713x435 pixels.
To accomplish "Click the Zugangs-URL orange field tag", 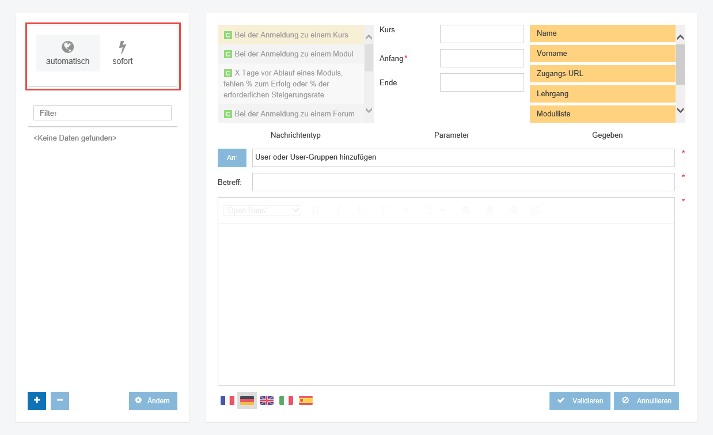I will 602,74.
